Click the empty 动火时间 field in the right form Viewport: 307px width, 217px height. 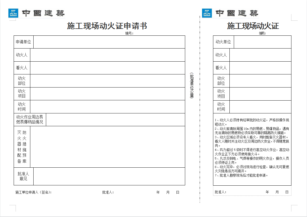point(260,107)
